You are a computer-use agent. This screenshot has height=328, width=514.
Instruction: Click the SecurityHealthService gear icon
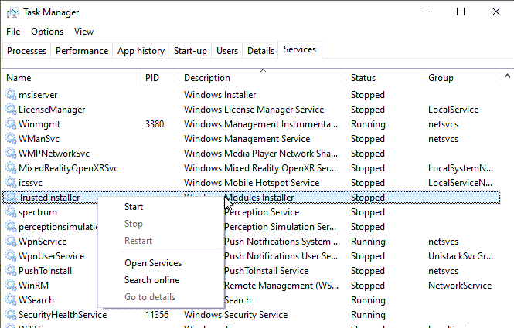coord(11,315)
